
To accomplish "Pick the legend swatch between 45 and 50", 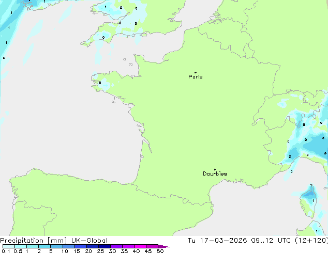I will (x=152, y=246).
